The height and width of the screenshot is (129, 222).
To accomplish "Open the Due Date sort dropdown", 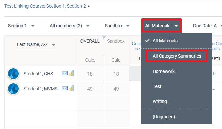I will point(208,26).
